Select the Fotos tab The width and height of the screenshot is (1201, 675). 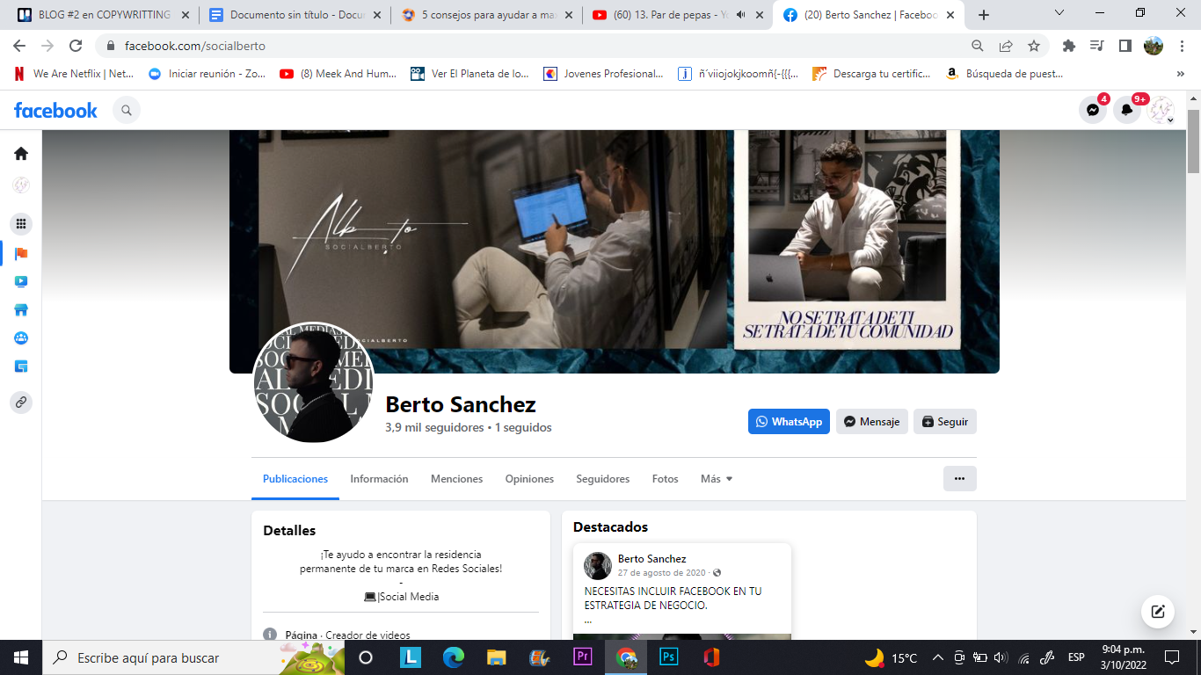666,479
